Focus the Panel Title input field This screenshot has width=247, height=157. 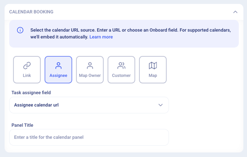pos(88,137)
